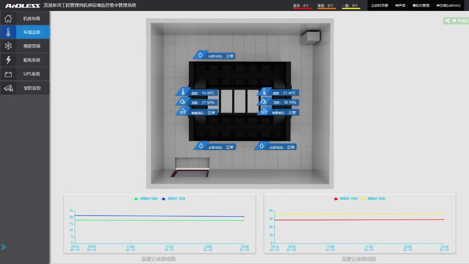Click the water drop icon for 水浸1状态

(200, 55)
